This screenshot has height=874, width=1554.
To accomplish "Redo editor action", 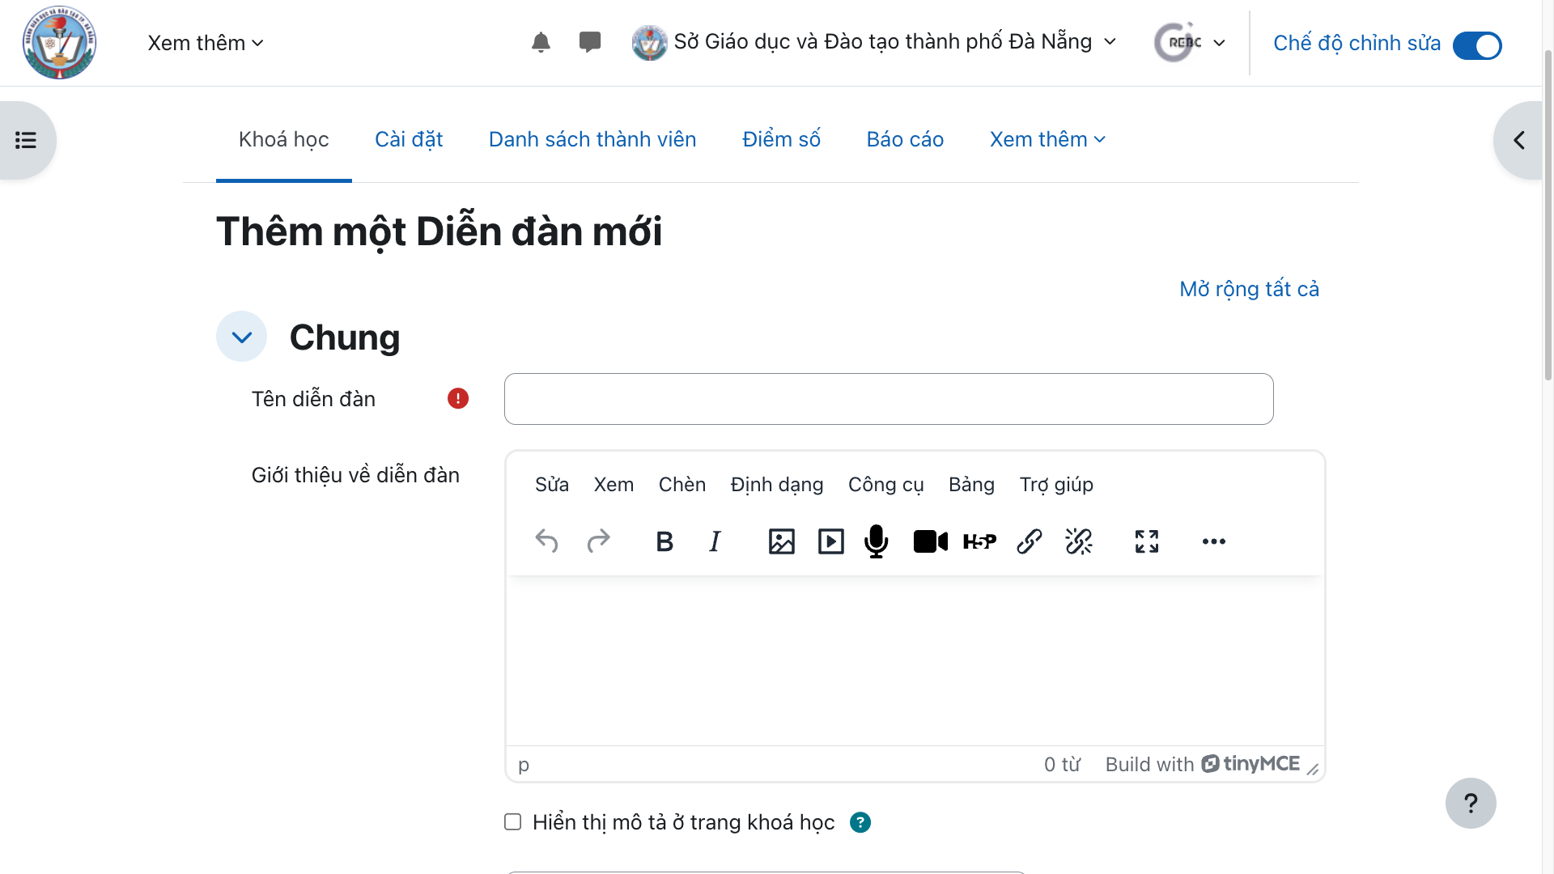I will point(598,541).
